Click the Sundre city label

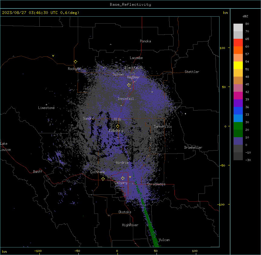click(88, 118)
